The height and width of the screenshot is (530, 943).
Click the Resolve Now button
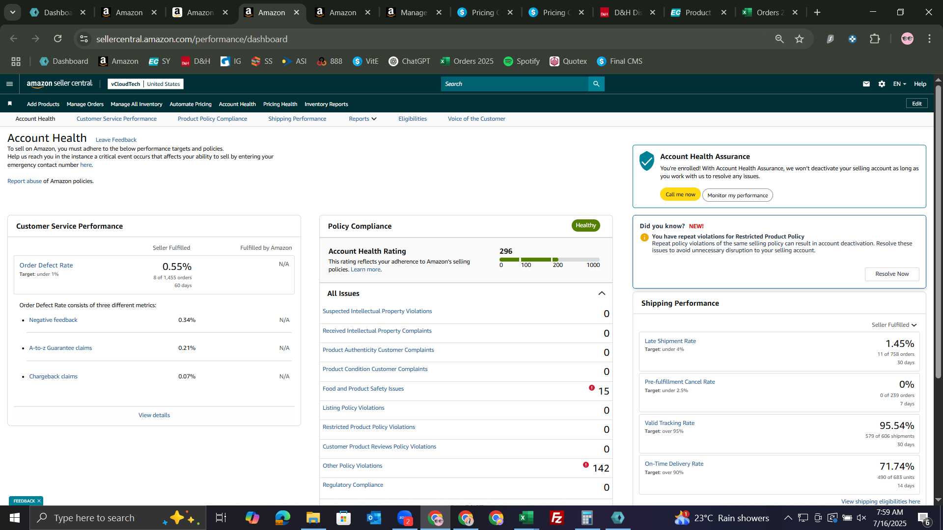click(x=892, y=274)
